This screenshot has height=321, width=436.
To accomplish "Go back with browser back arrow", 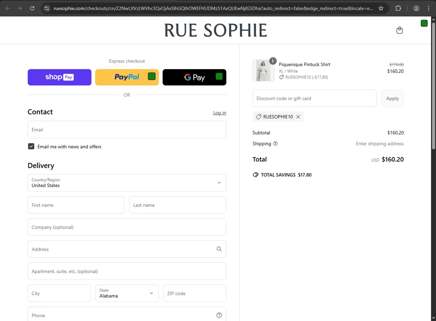I will (x=8, y=8).
